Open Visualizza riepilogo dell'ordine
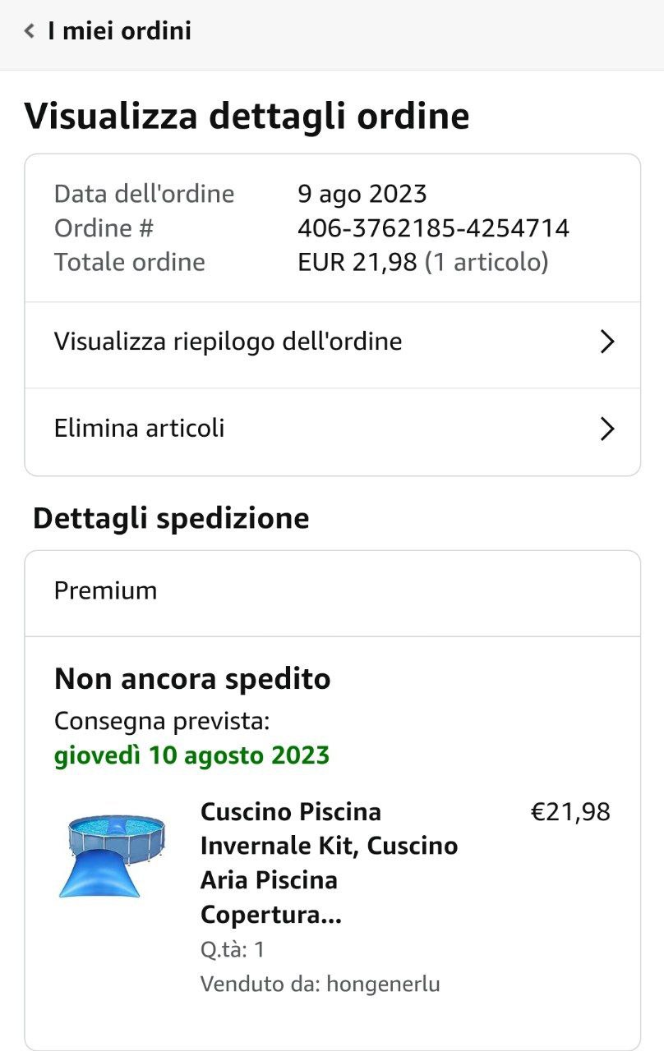664x1051 pixels. click(x=332, y=342)
